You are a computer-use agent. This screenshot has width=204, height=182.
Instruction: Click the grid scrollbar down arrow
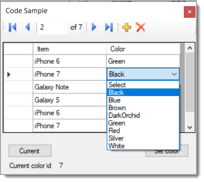point(190,127)
